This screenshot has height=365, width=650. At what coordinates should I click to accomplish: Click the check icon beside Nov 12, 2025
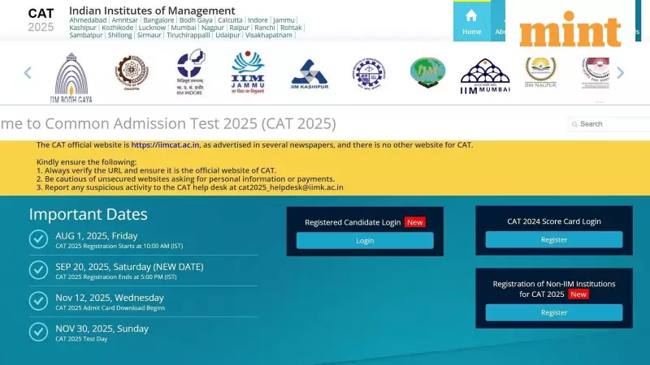(38, 301)
